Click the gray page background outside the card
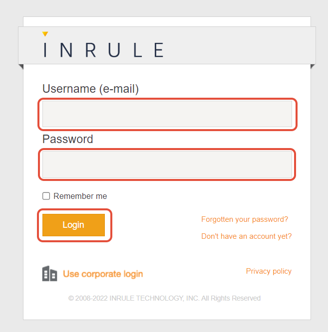 point(10,199)
